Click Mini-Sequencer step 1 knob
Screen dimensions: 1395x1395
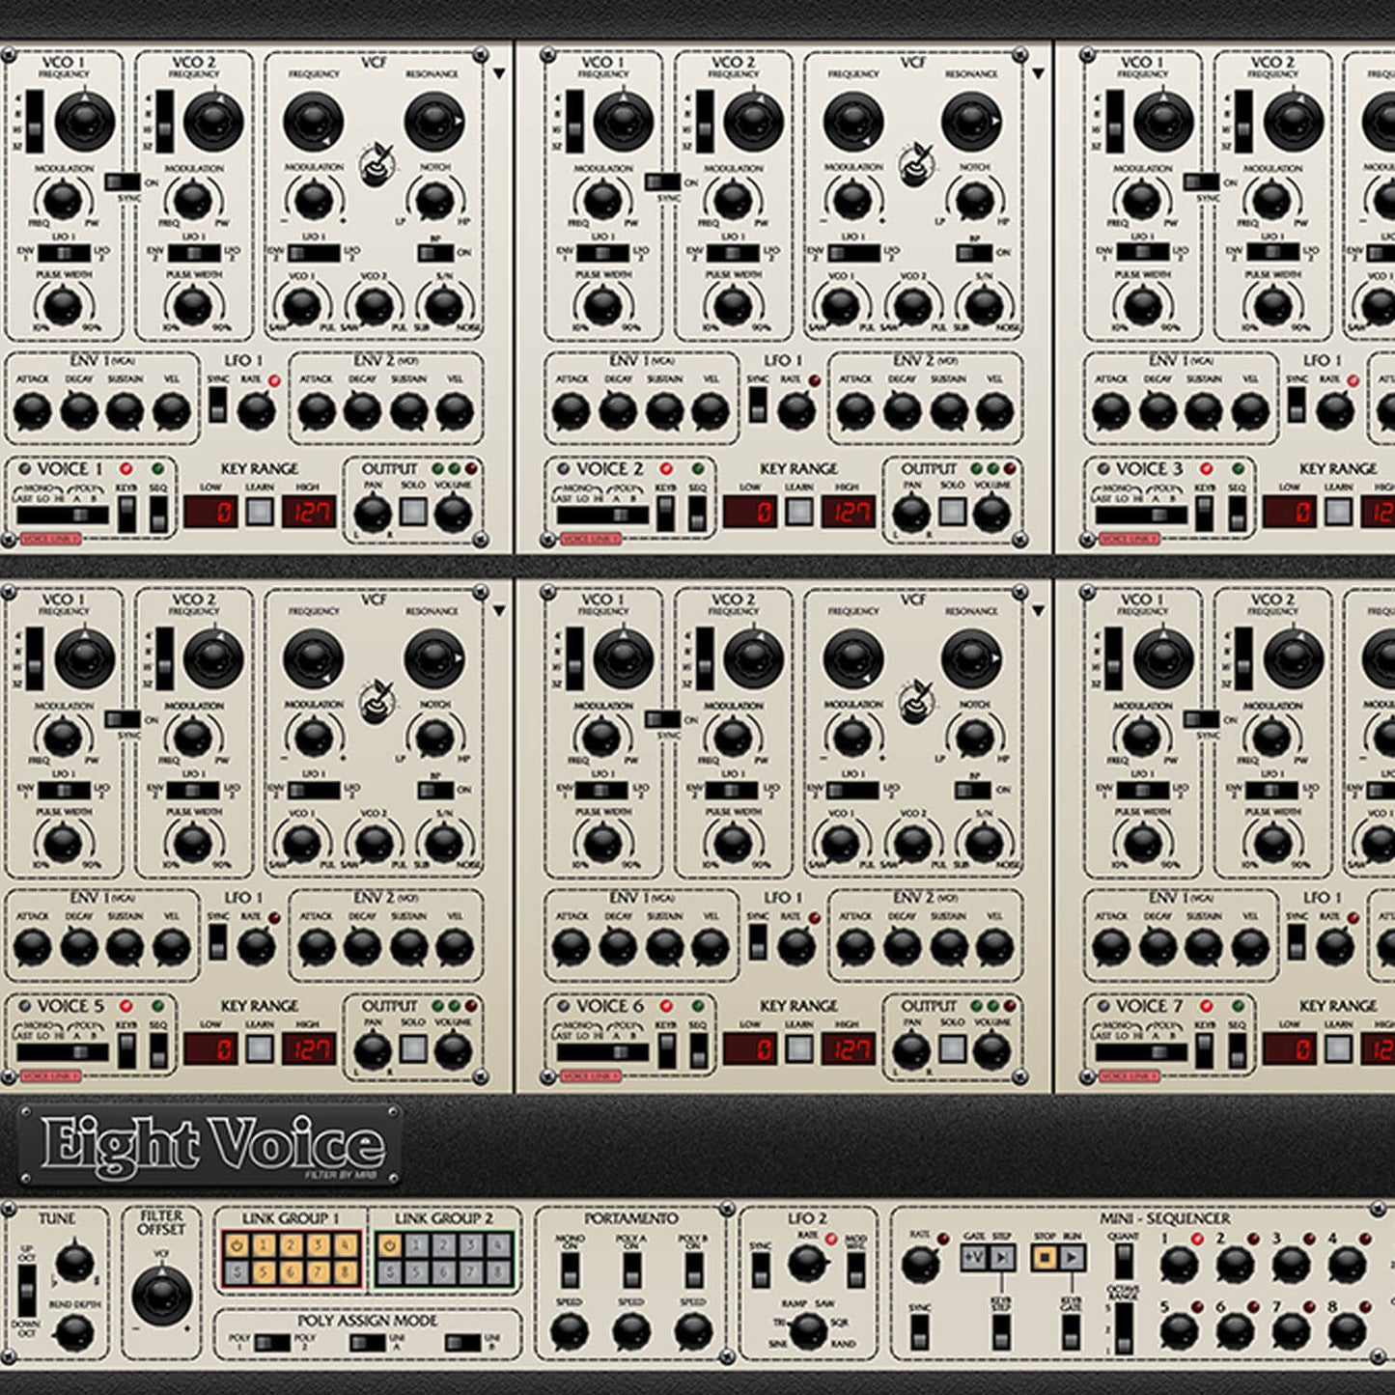(x=1179, y=1265)
